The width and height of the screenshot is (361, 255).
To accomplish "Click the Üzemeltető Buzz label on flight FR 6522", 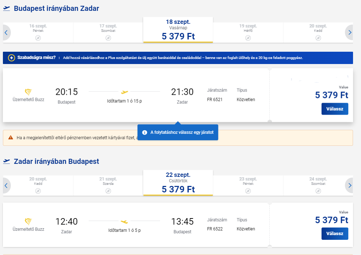I will coord(28,229).
